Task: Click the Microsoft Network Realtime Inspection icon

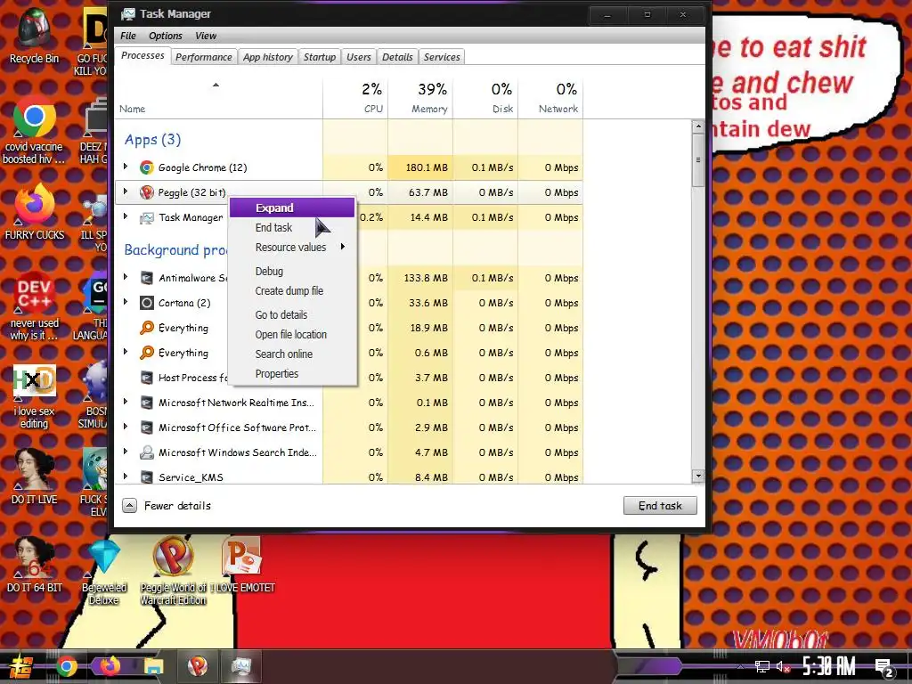Action: (147, 403)
